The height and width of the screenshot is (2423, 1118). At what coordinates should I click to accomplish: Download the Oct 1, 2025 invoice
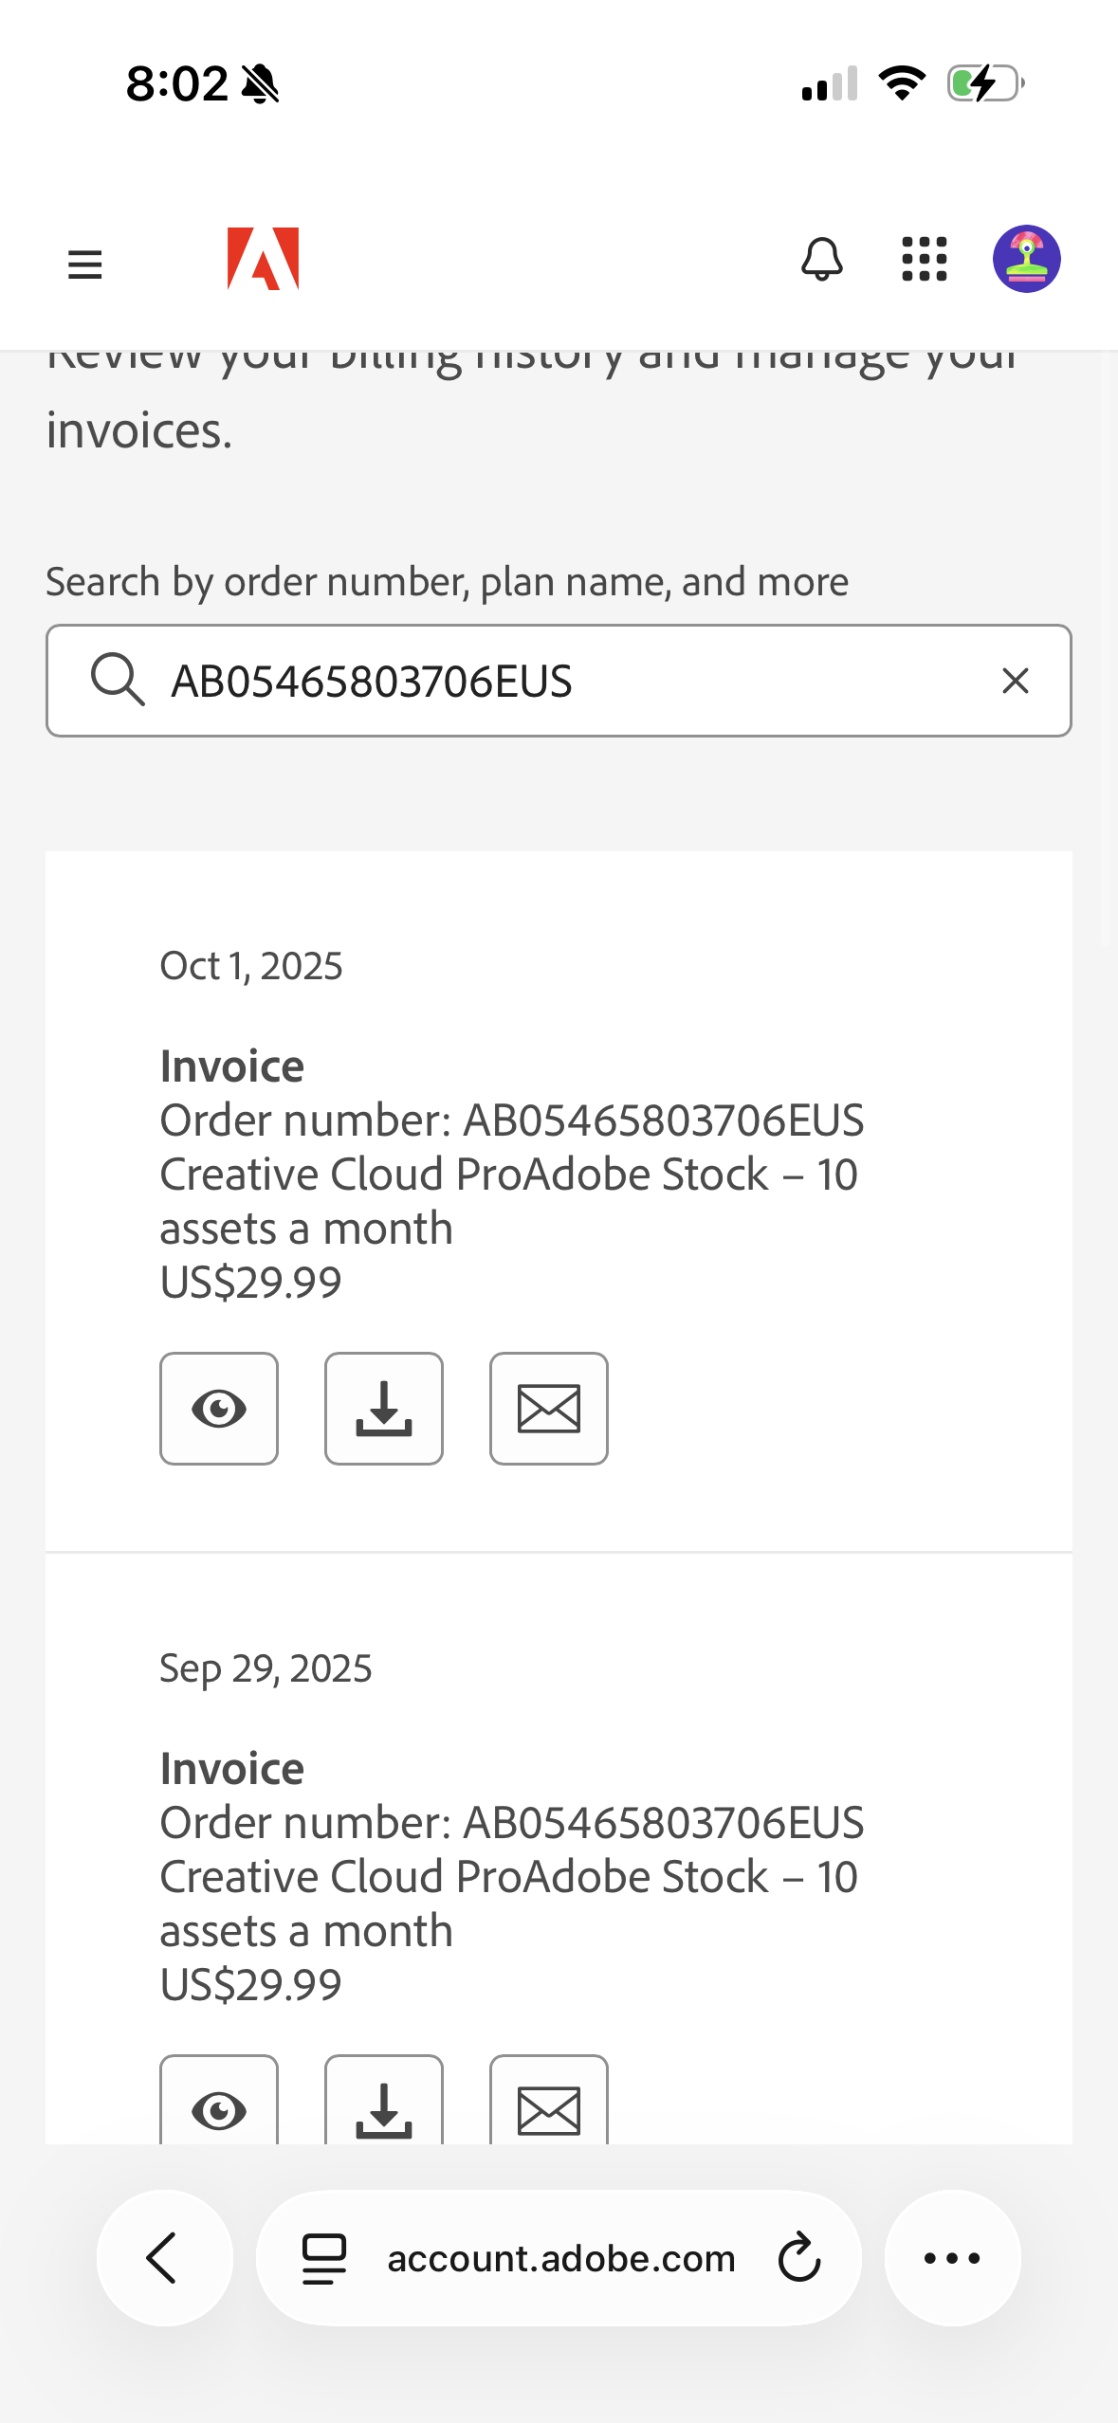click(x=384, y=1409)
